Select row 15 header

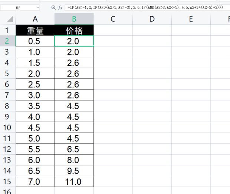coord(8,181)
